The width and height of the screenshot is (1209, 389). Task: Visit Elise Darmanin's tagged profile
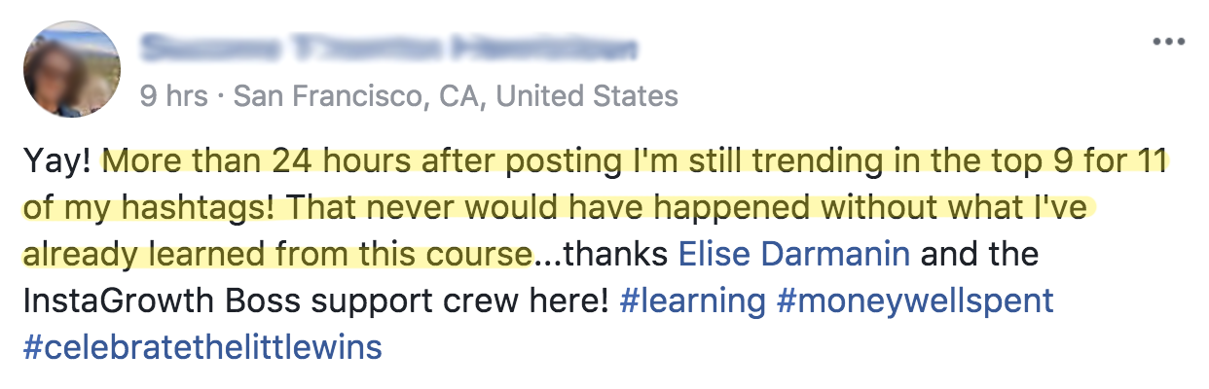click(794, 254)
